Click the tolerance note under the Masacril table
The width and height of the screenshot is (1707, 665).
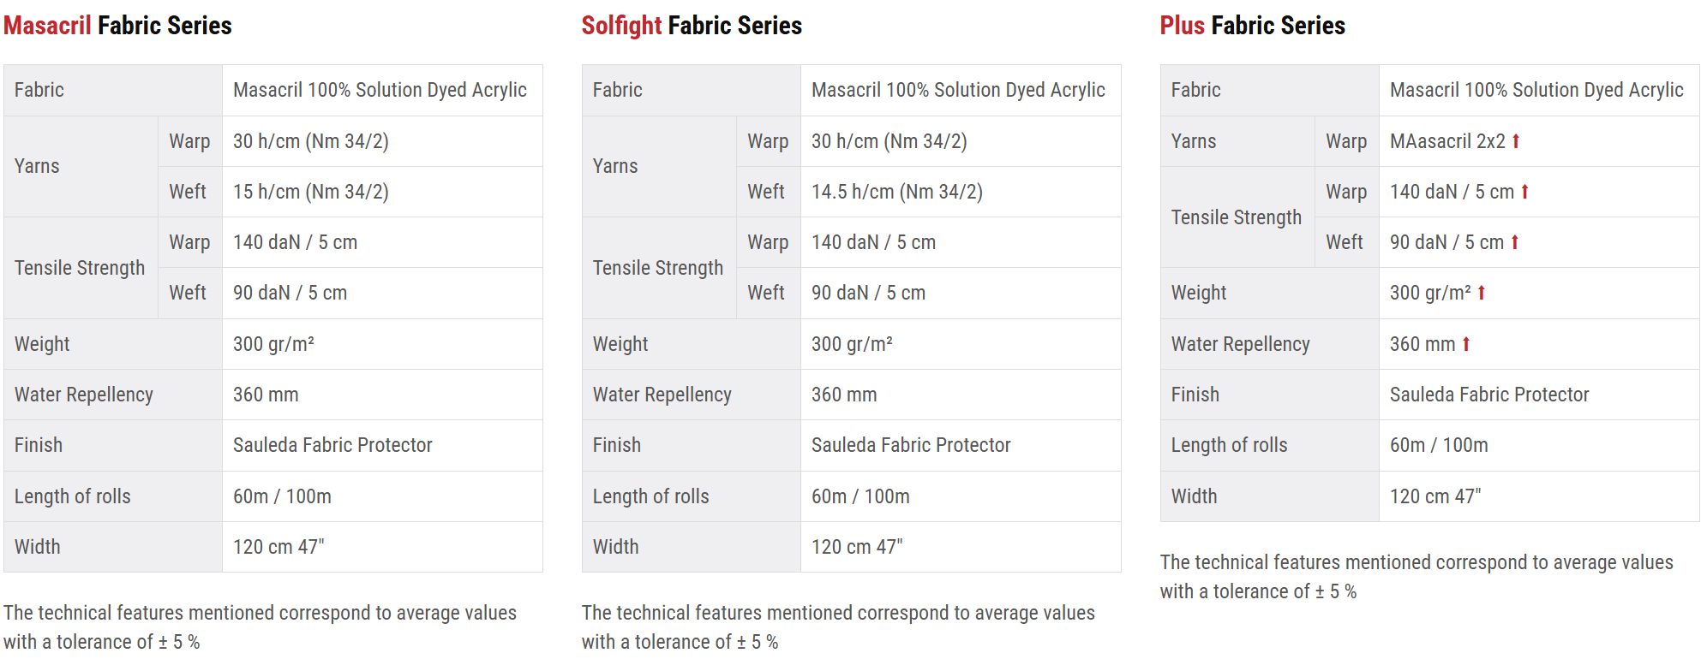(x=260, y=626)
